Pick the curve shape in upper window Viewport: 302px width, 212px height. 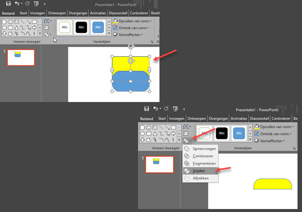[28, 34]
